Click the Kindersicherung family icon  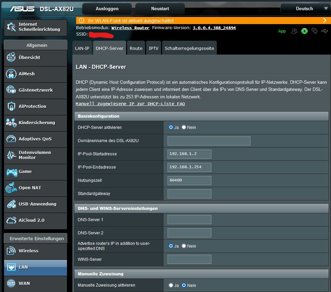click(x=11, y=122)
